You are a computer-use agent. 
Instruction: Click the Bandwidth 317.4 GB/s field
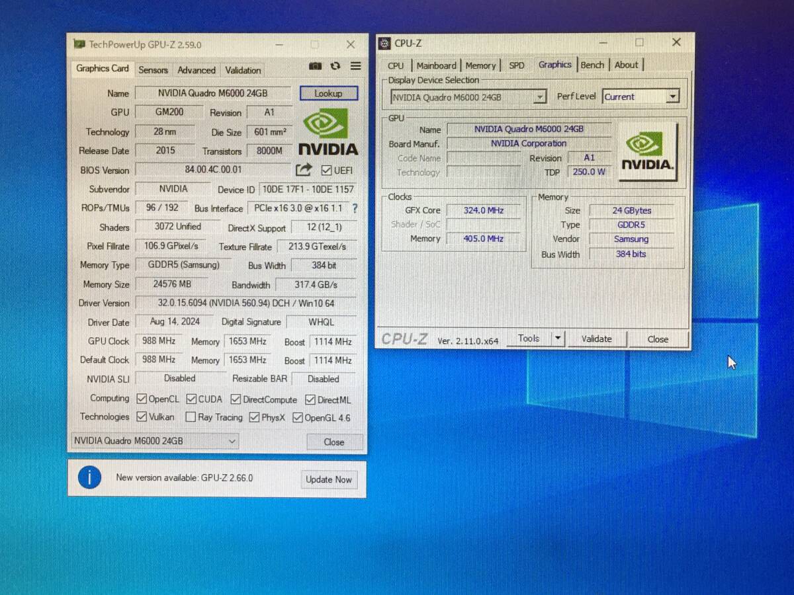pos(316,285)
